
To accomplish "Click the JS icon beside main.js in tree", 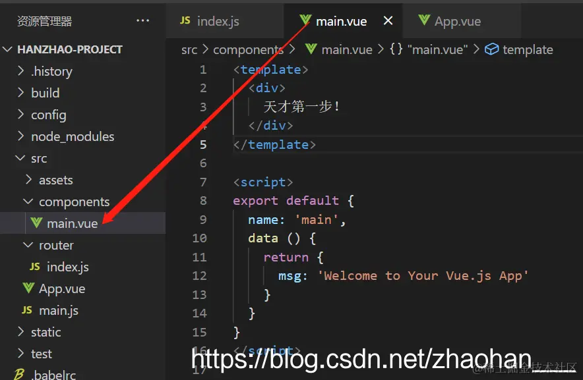I will pos(27,310).
